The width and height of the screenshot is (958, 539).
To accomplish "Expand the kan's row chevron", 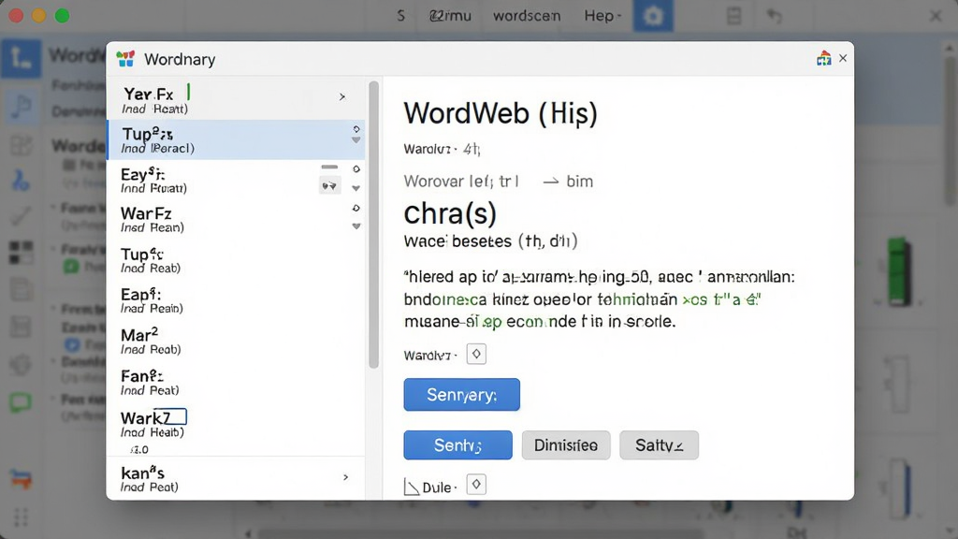I will point(346,477).
